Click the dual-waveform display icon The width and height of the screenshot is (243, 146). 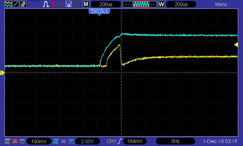[x=8, y=4]
